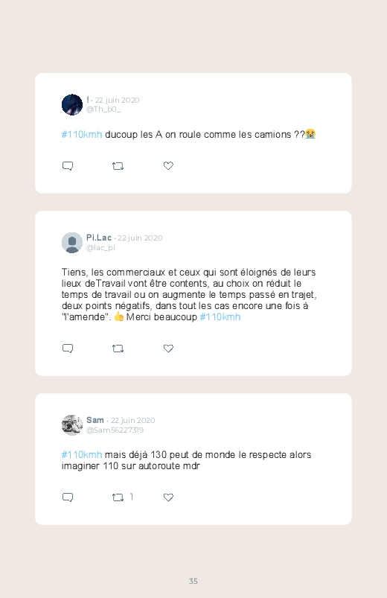Open #110kmh hashtag in Sam's tweet
Viewport: 387px width, 598px height.
coord(82,454)
